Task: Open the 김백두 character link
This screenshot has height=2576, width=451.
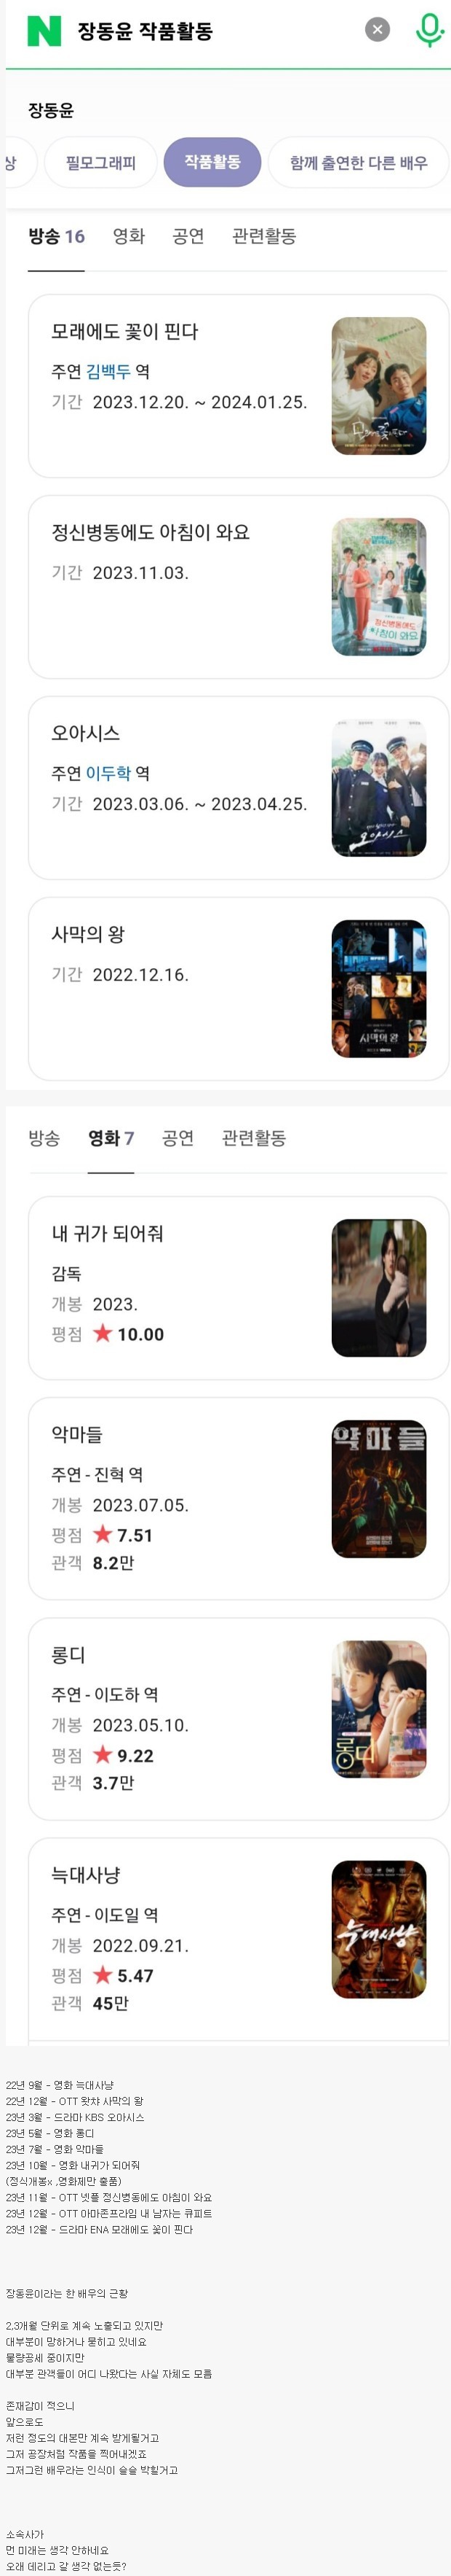Action: click(x=109, y=372)
